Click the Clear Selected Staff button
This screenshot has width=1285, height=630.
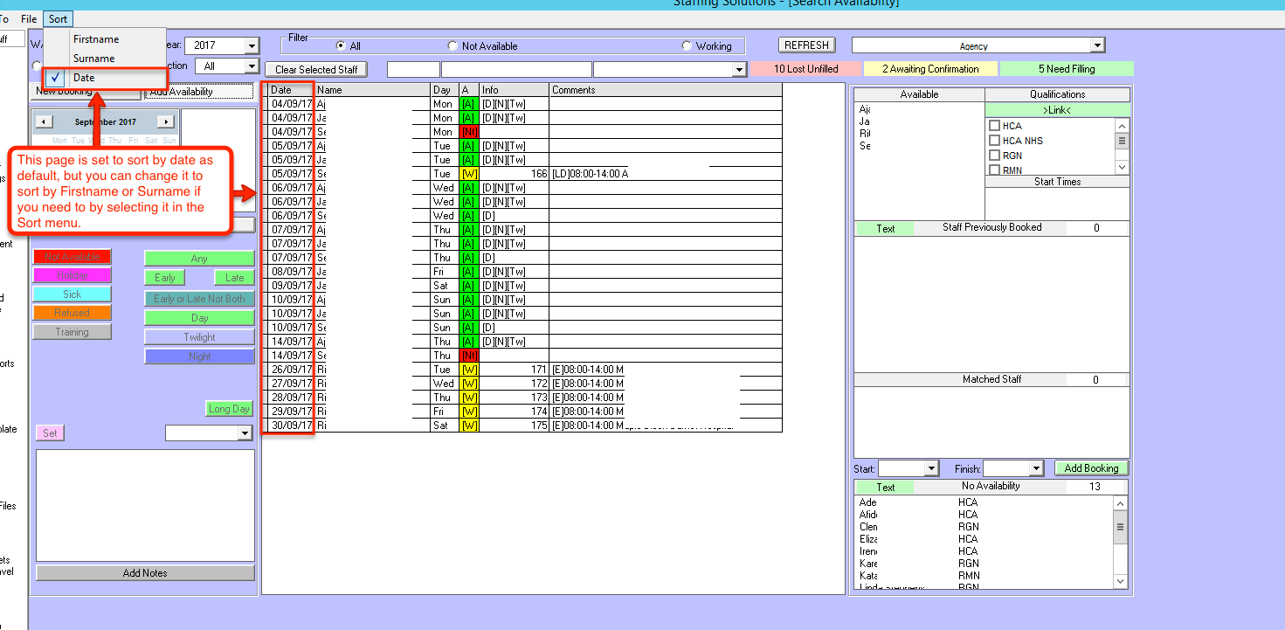click(316, 69)
